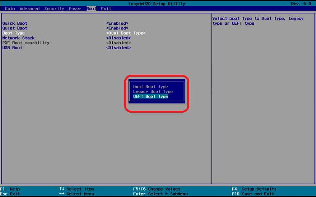Choose Legacy Boot Type in popup list
316x197 pixels.
coord(153,91)
